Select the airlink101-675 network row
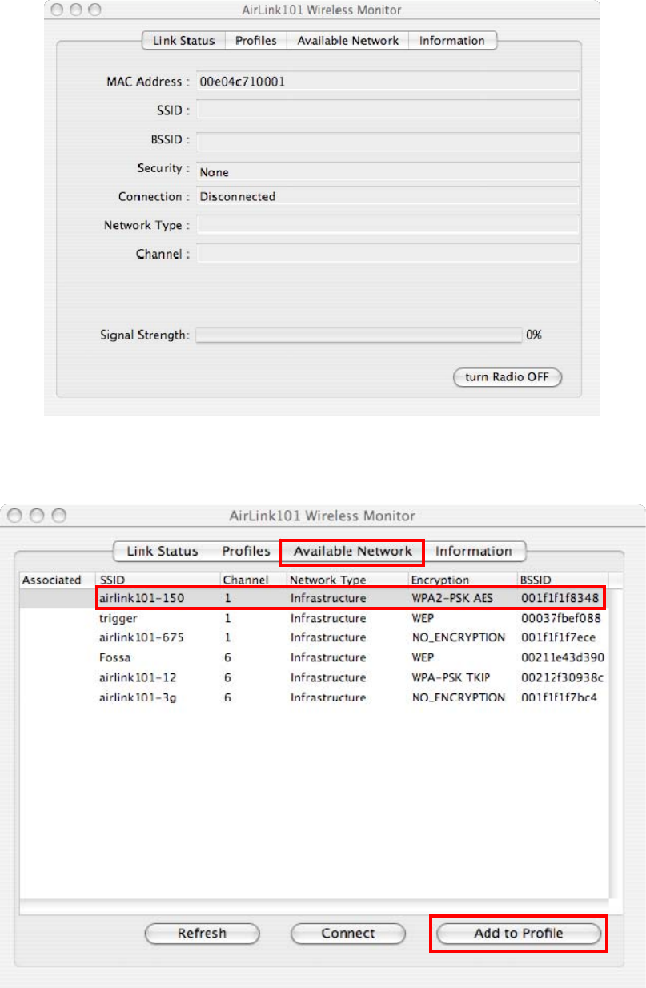The height and width of the screenshot is (988, 646). (314, 637)
